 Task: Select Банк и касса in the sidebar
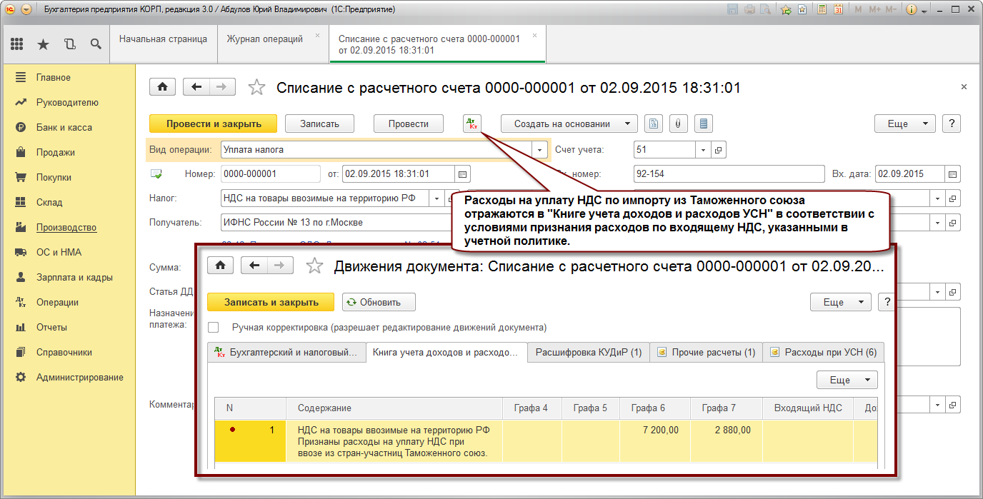point(64,127)
